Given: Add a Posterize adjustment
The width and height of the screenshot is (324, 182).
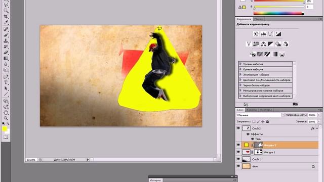Looking at the screenshot, I should (260, 54).
